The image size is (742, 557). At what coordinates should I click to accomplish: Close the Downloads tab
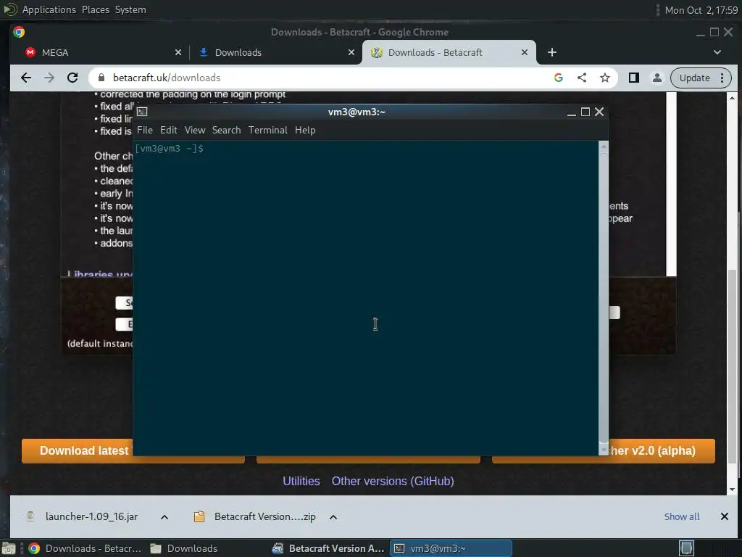(x=351, y=52)
